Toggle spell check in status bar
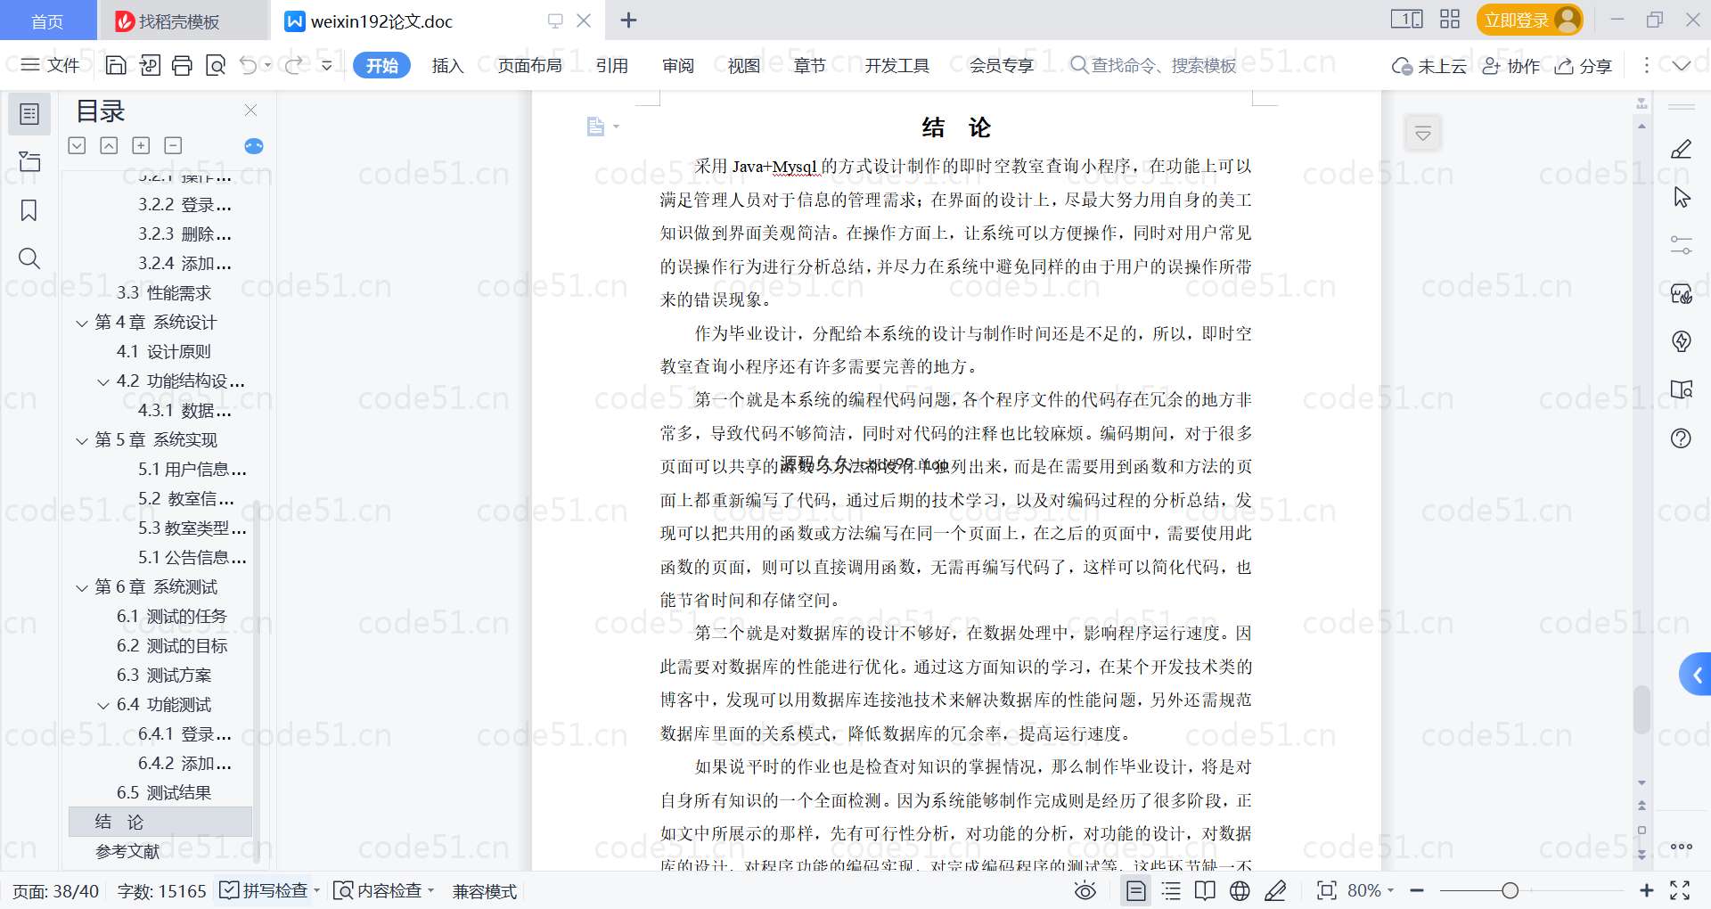The width and height of the screenshot is (1711, 909). (x=264, y=890)
